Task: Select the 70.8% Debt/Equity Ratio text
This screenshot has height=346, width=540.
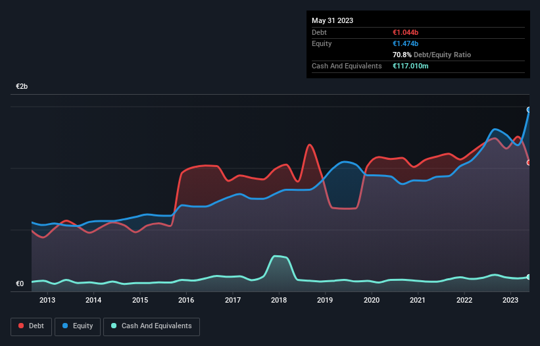Action: tap(431, 55)
